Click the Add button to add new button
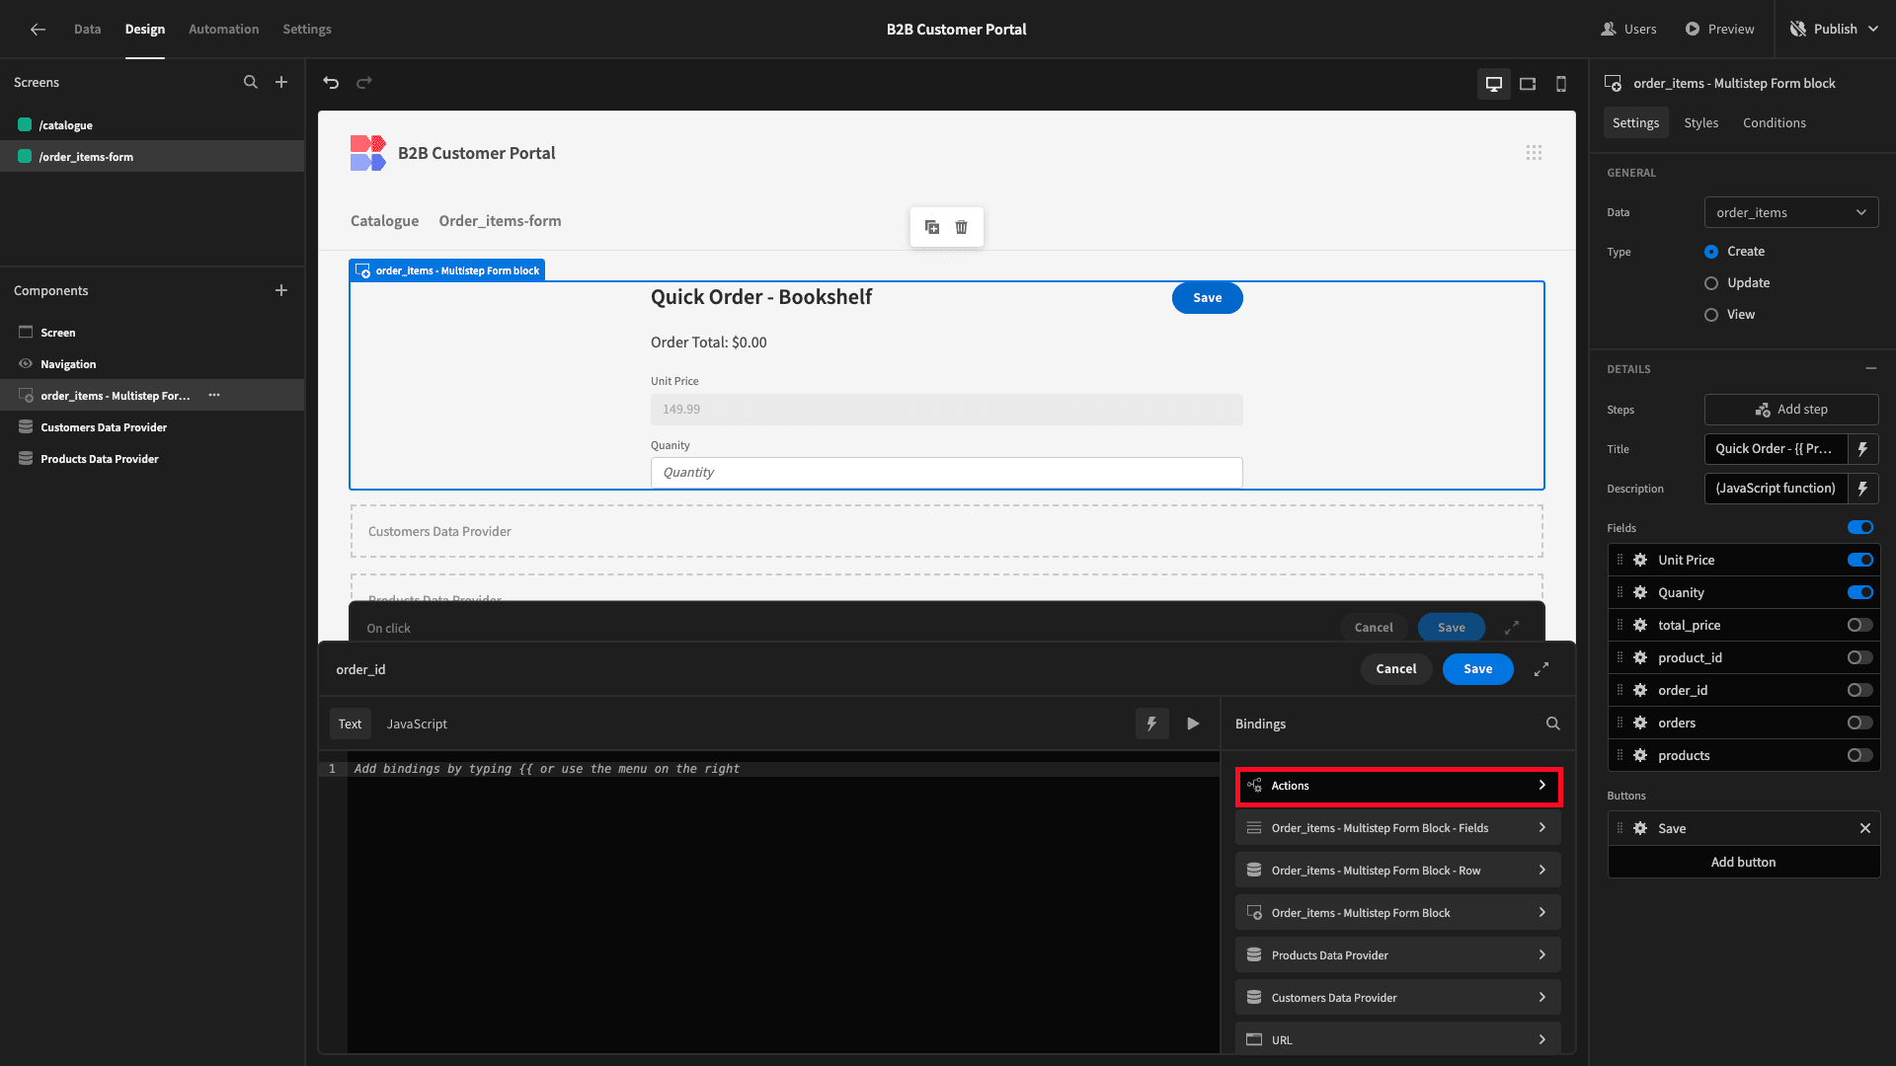 1742,862
